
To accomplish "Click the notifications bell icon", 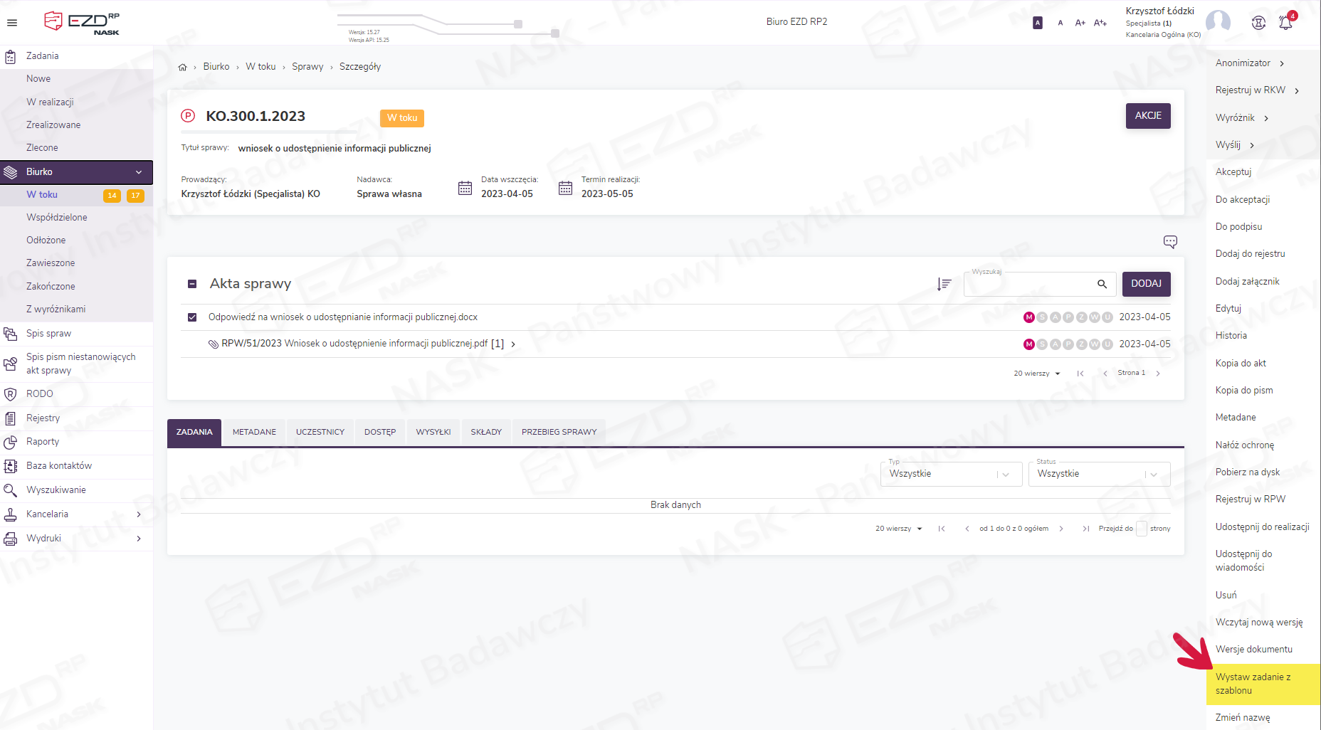I will 1285,23.
